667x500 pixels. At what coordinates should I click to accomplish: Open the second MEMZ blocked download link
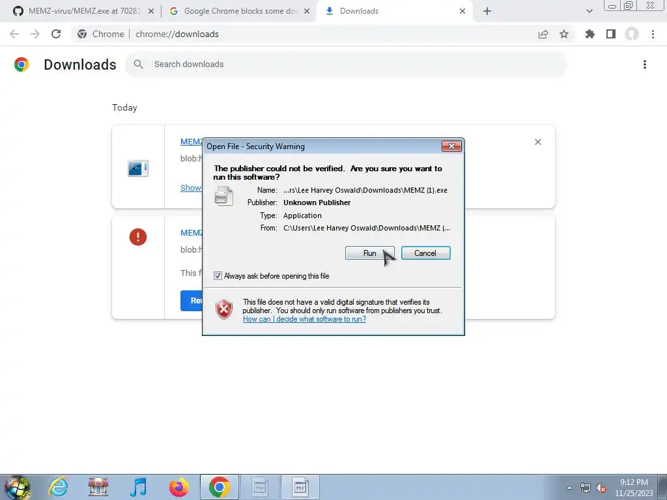191,233
